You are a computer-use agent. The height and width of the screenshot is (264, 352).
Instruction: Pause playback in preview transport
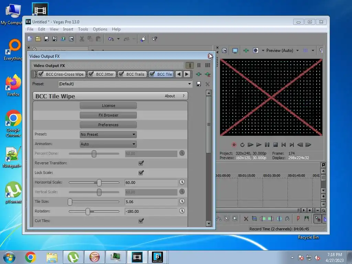[x=267, y=145]
